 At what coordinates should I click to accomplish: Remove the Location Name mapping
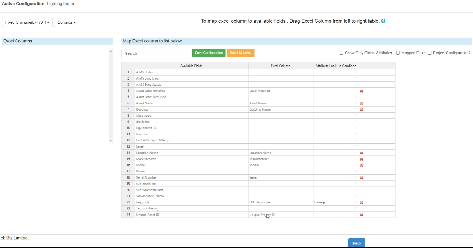[x=362, y=153]
